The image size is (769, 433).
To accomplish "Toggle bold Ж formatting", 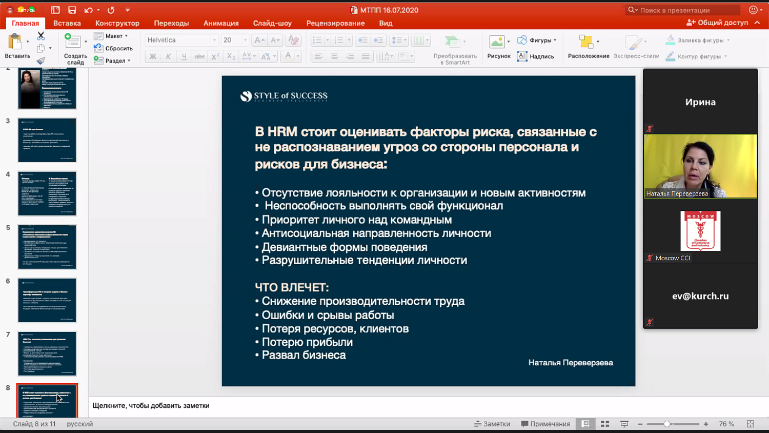I will coord(153,56).
